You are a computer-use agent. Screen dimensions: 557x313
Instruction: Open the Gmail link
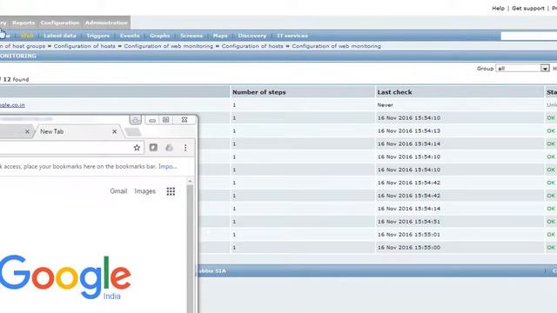point(118,191)
